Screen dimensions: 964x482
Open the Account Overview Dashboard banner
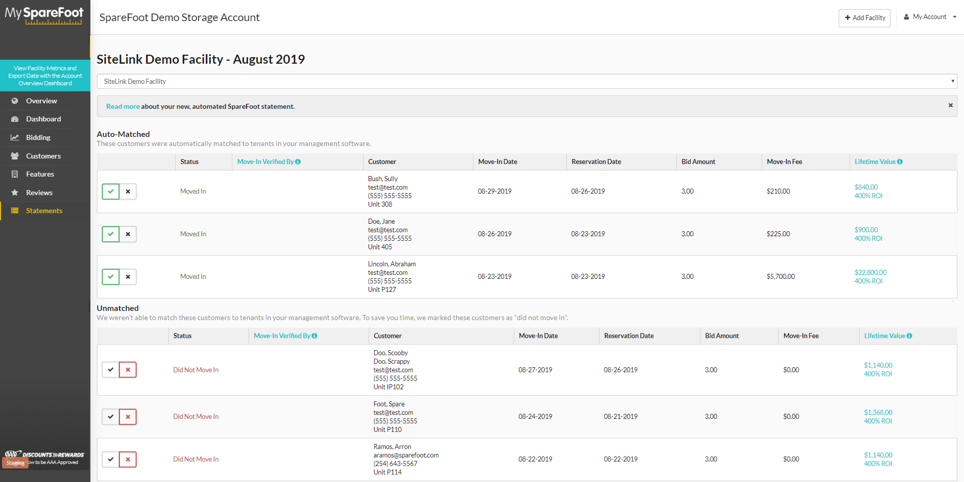[x=45, y=76]
